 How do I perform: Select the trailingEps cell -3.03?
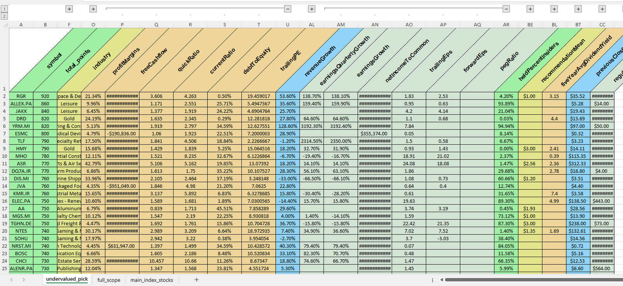coord(443,239)
